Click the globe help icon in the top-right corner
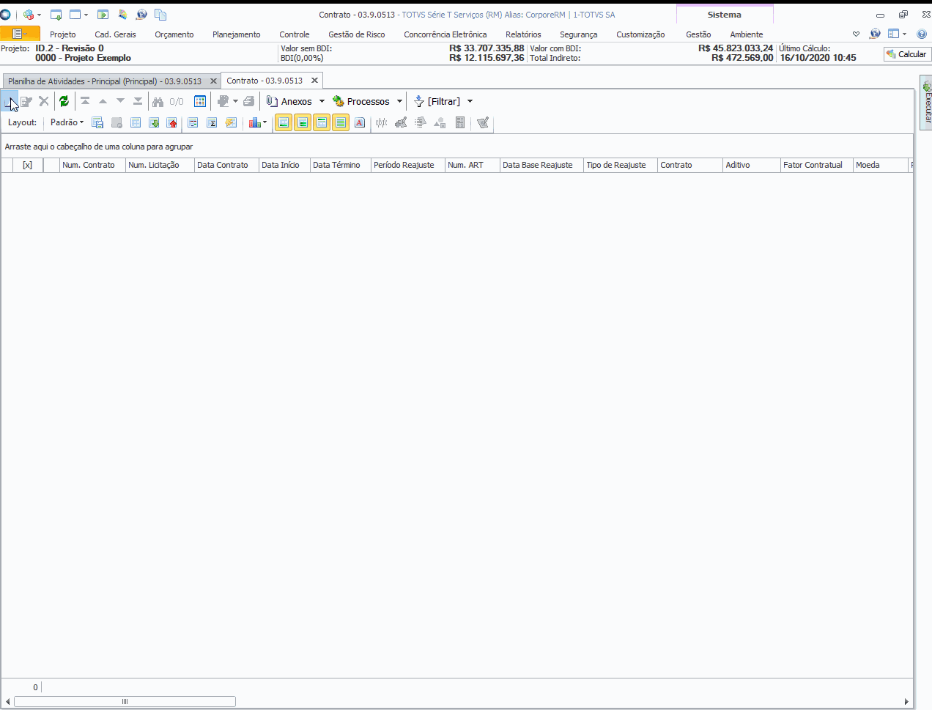The width and height of the screenshot is (932, 710). point(875,34)
